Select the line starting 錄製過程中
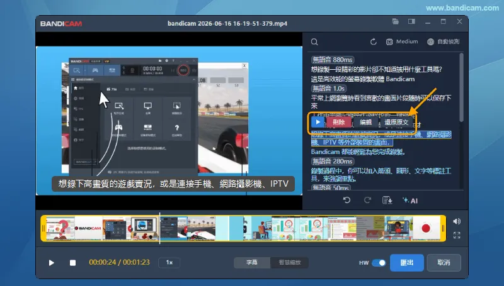The width and height of the screenshot is (504, 286). [381, 174]
